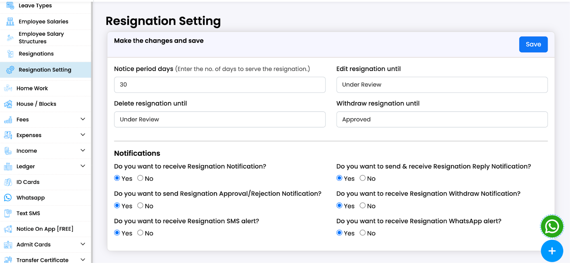Select No for Resignation Notification
This screenshot has height=263, width=570.
140,178
